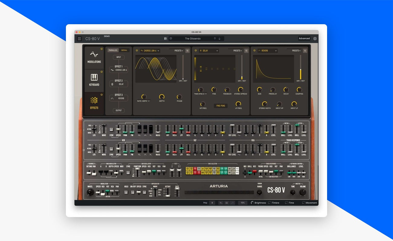Click the Master Volume knob

tap(303, 192)
